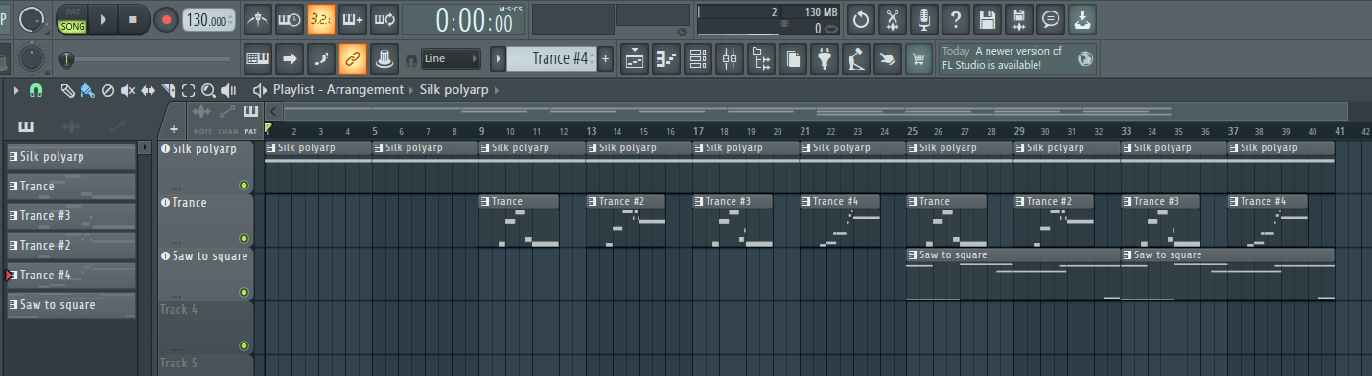Open the Line snap dropdown
The image size is (1372, 376).
point(451,59)
